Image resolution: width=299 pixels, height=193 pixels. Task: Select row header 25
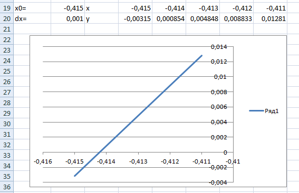pos(7,71)
